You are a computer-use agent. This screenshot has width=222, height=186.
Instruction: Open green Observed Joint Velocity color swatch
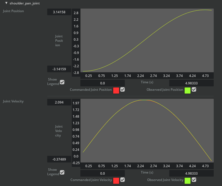coord(187,181)
